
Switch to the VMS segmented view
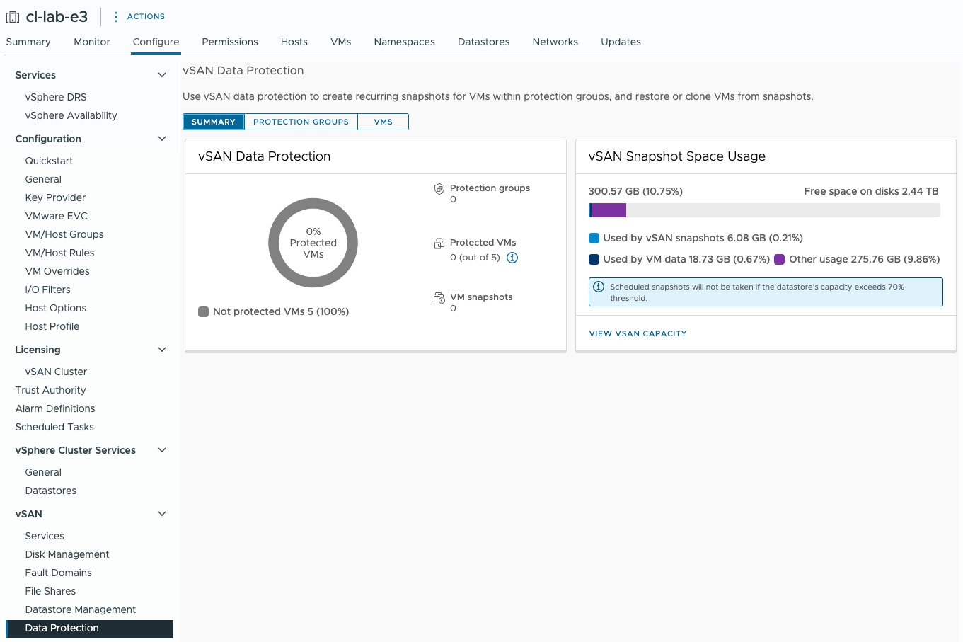pos(384,122)
